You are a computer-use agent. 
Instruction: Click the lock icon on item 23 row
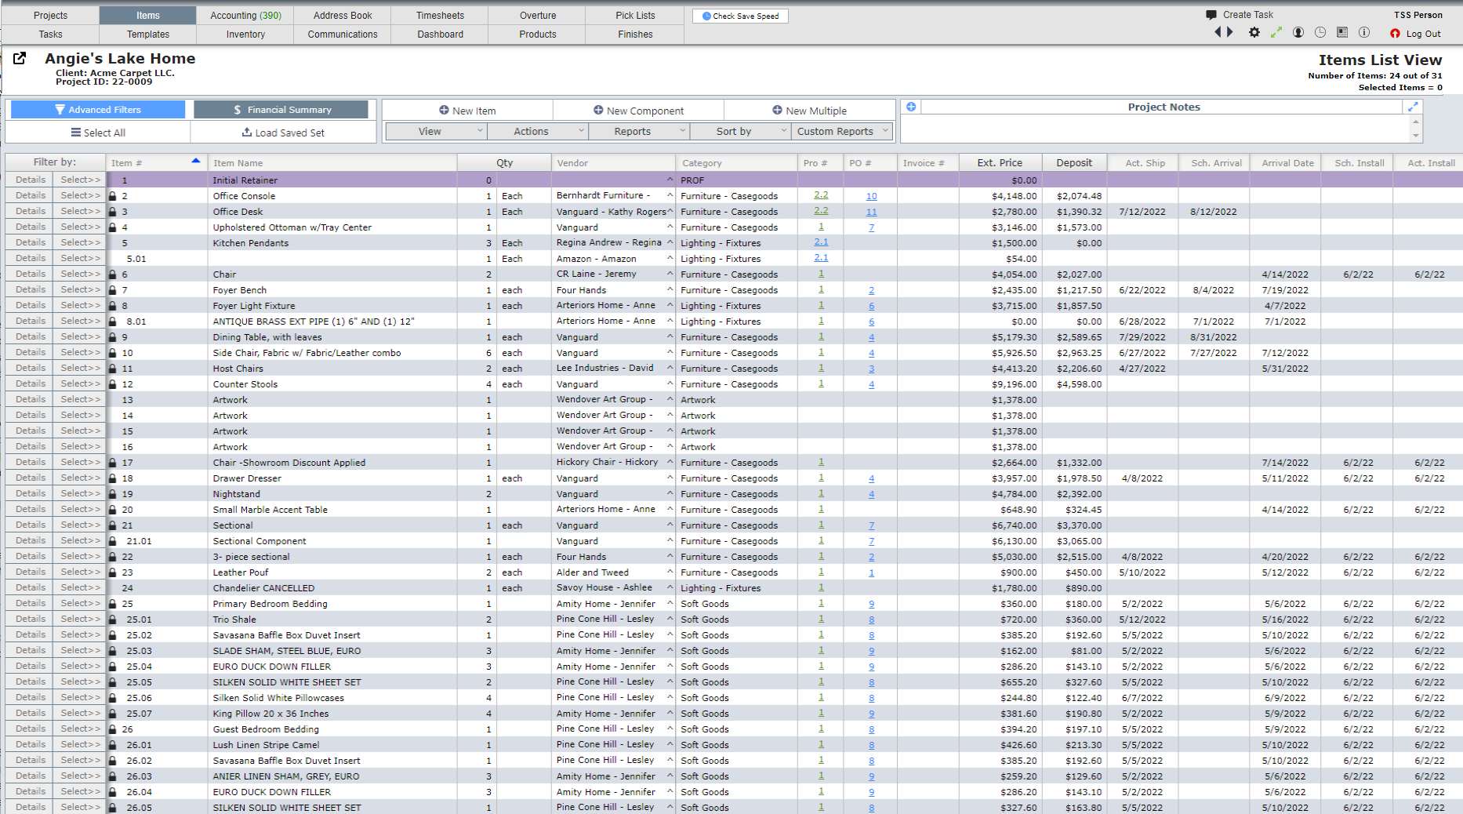click(112, 572)
